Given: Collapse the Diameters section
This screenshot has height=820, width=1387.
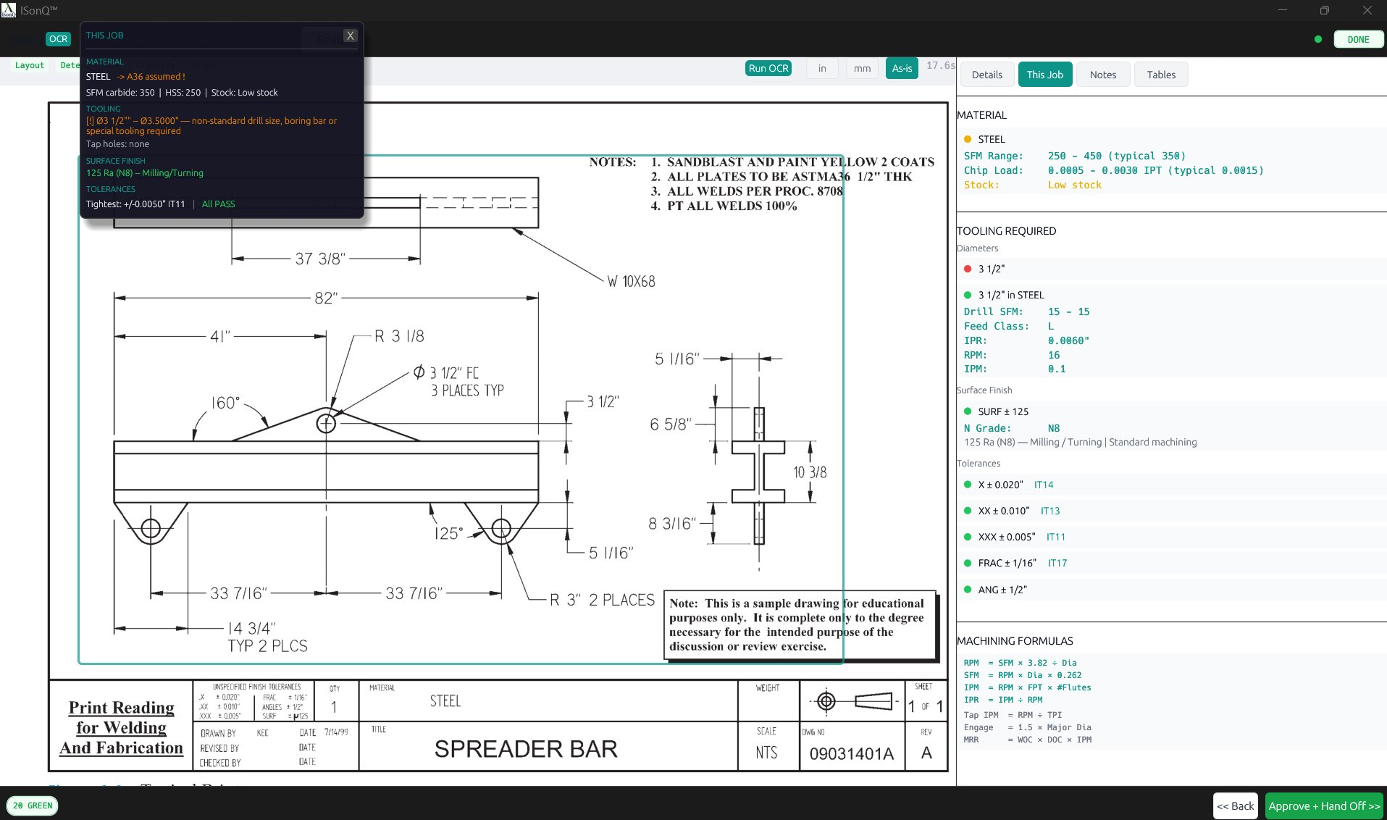Looking at the screenshot, I should [x=978, y=248].
